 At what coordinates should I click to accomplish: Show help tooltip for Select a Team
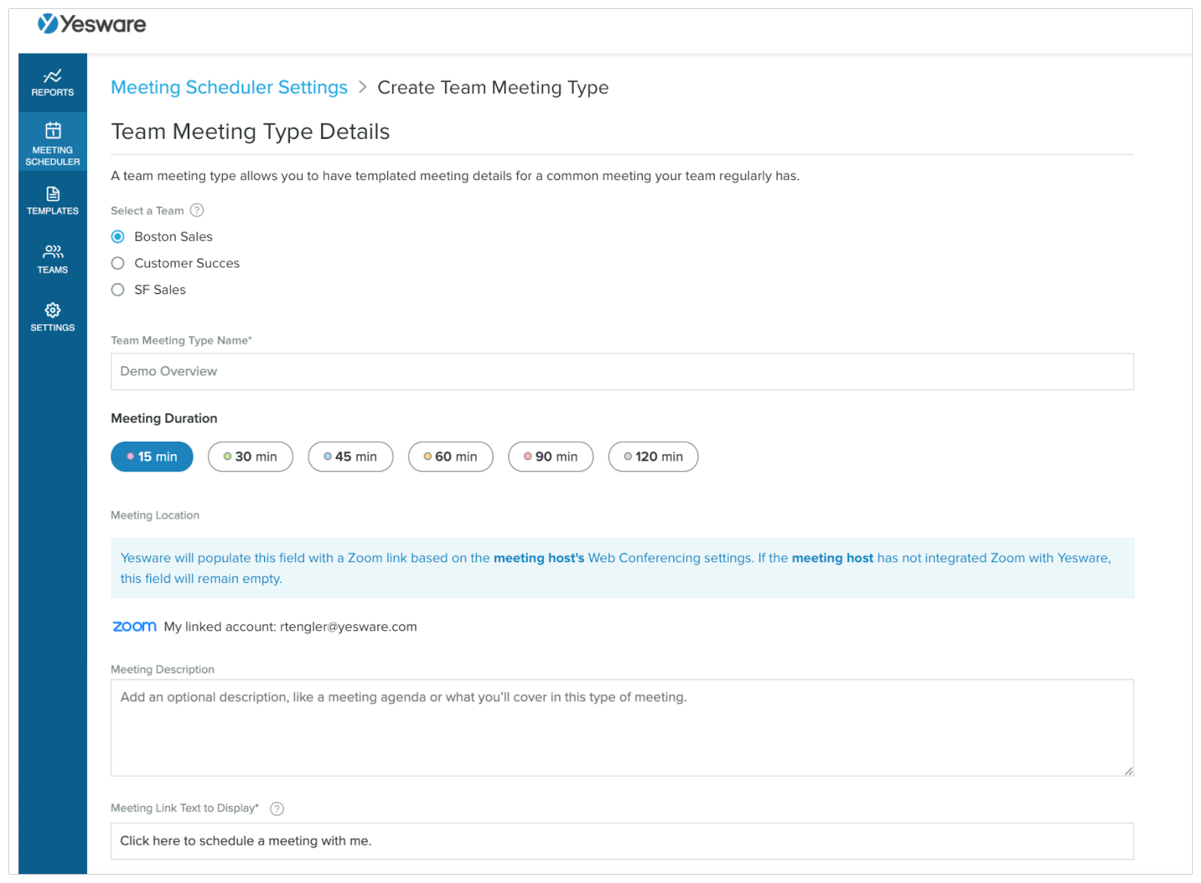click(x=197, y=210)
